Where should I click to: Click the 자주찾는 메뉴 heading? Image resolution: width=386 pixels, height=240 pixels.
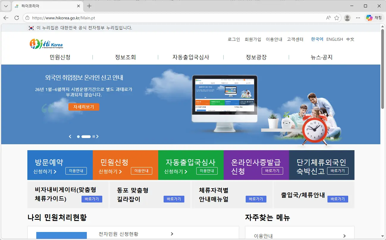tap(267, 218)
